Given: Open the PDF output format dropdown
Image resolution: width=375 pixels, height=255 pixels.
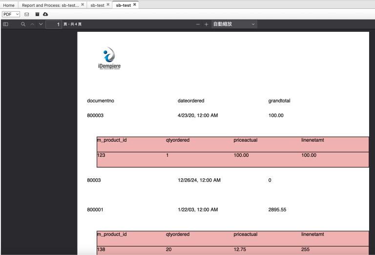Looking at the screenshot, I should click(11, 14).
